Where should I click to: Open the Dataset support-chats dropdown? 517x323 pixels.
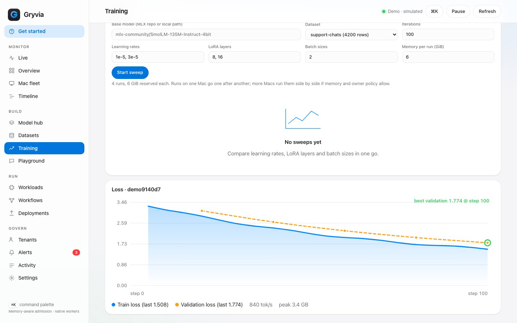click(x=351, y=34)
